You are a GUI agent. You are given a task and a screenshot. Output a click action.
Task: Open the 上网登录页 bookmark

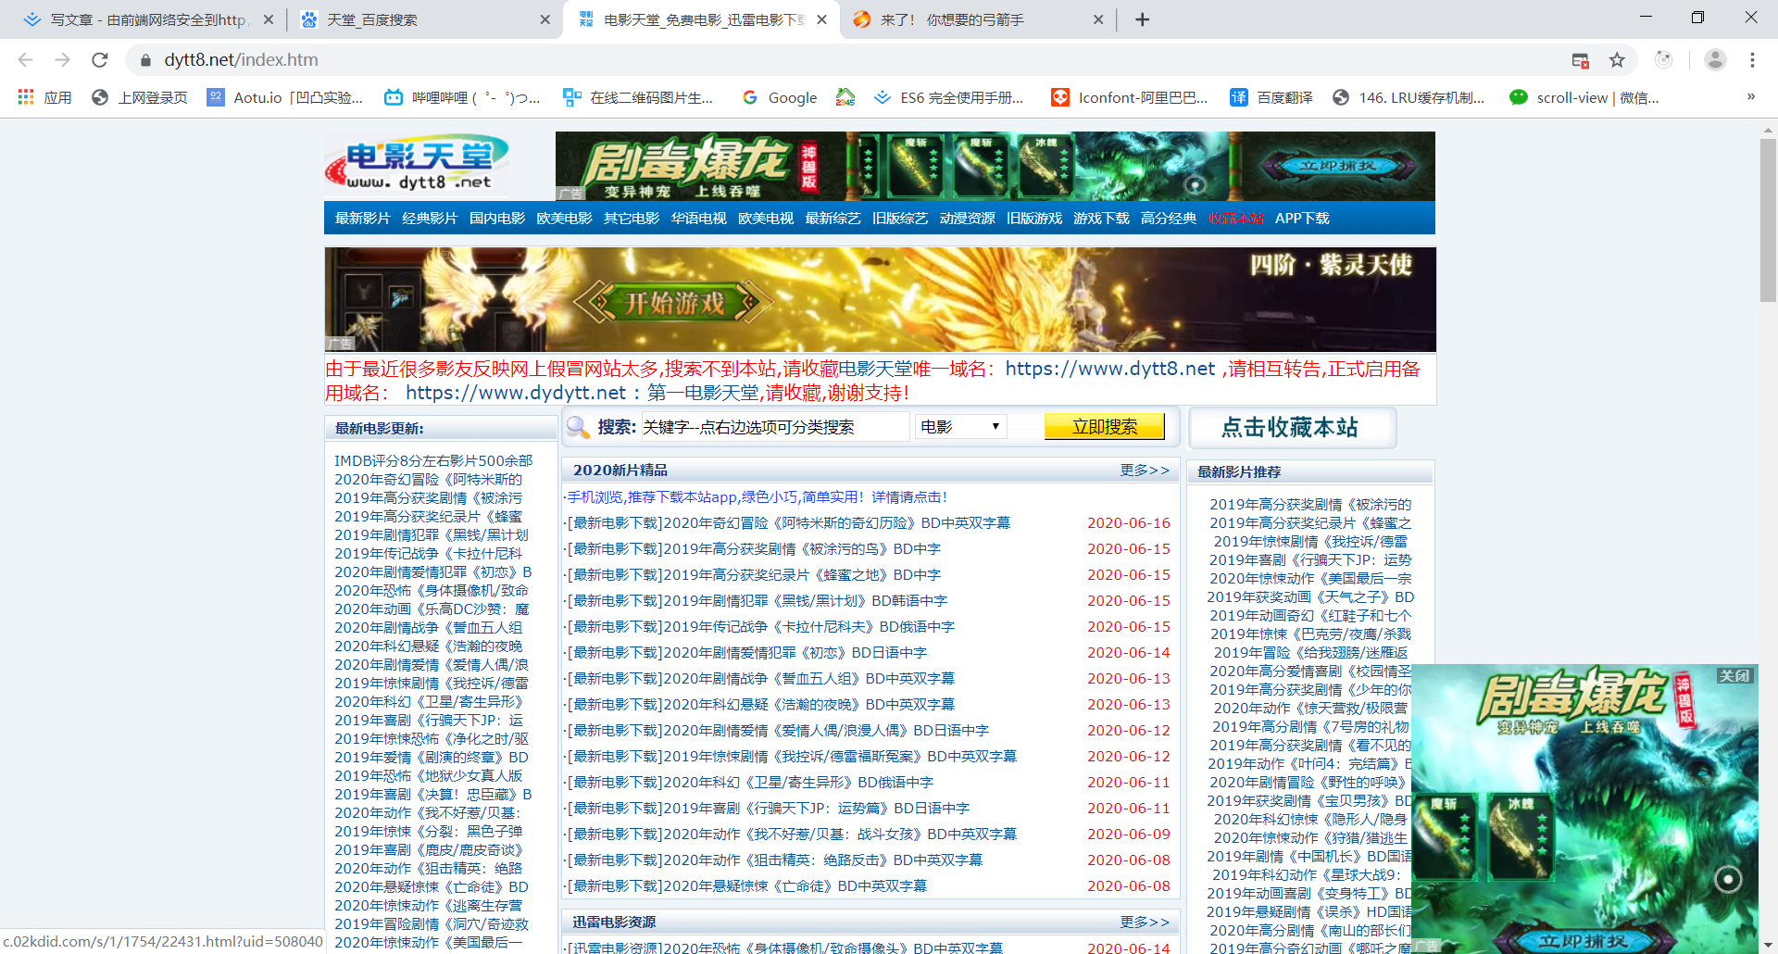139,97
